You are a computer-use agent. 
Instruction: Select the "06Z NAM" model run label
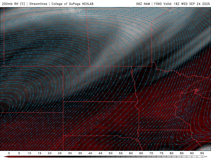143,4
